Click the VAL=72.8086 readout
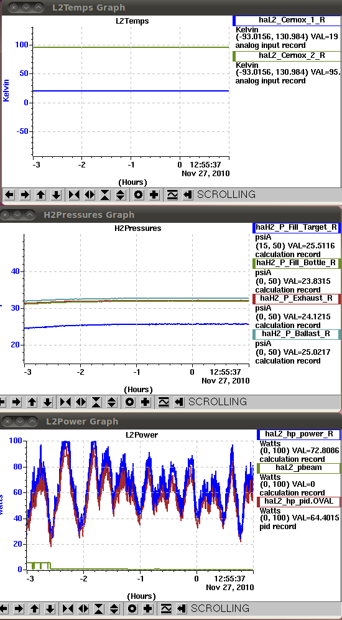Viewport: 342px width, 620px height. [x=317, y=450]
